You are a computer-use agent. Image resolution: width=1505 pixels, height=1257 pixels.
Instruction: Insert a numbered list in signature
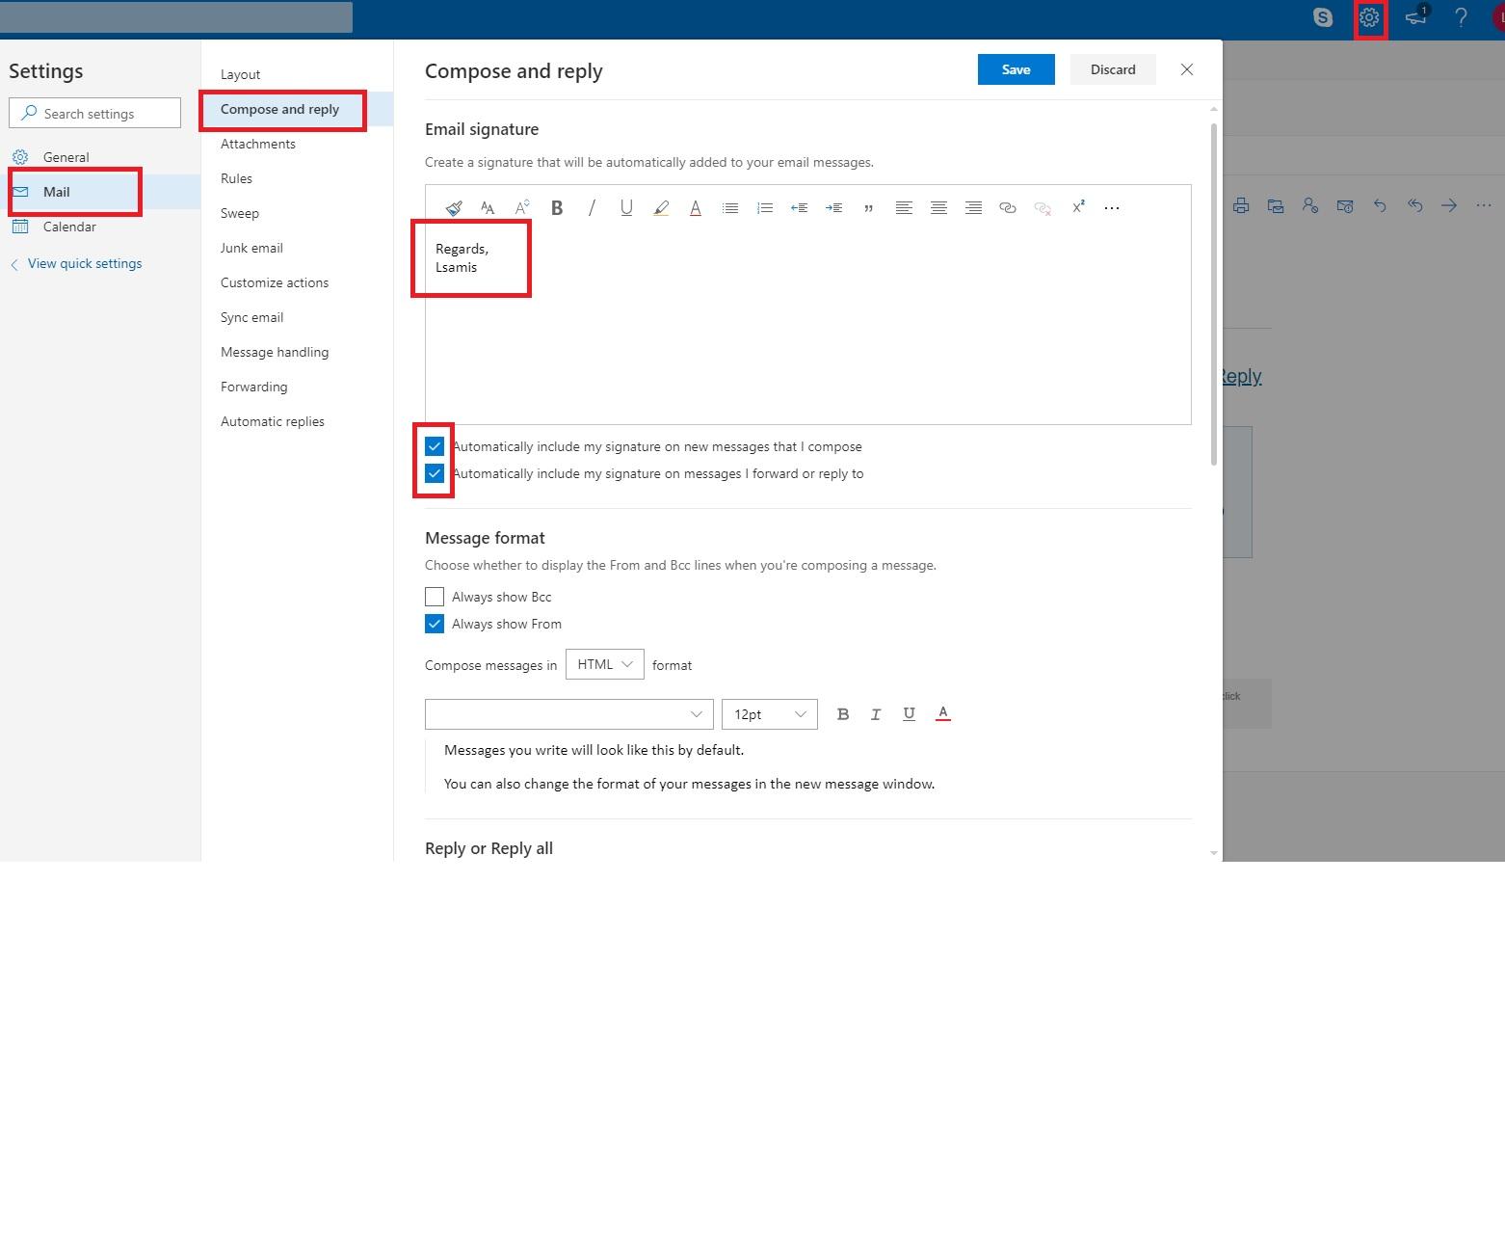coord(765,207)
